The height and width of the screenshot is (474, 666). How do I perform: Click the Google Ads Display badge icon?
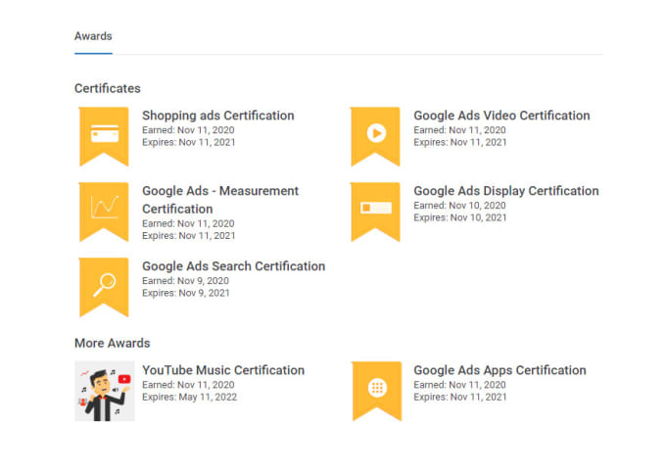(x=375, y=212)
